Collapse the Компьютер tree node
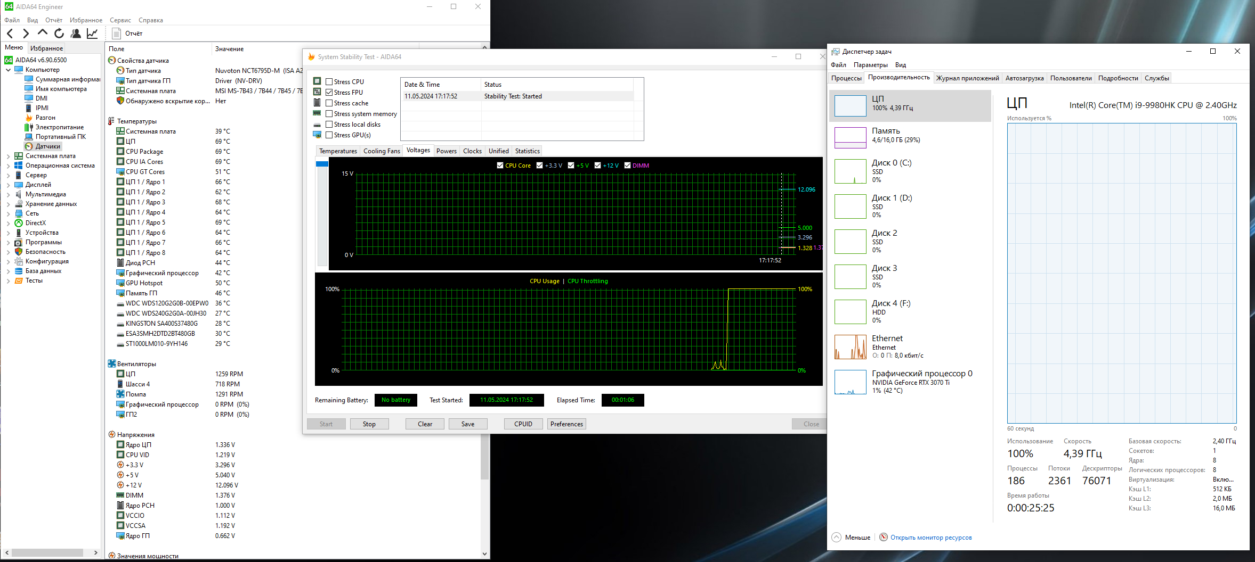 click(8, 70)
